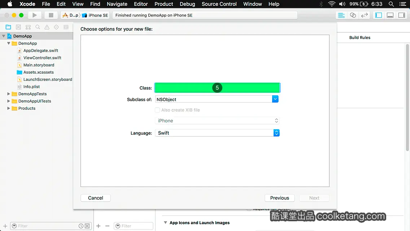
Task: Toggle the Utilities inspector panel
Action: [402, 15]
